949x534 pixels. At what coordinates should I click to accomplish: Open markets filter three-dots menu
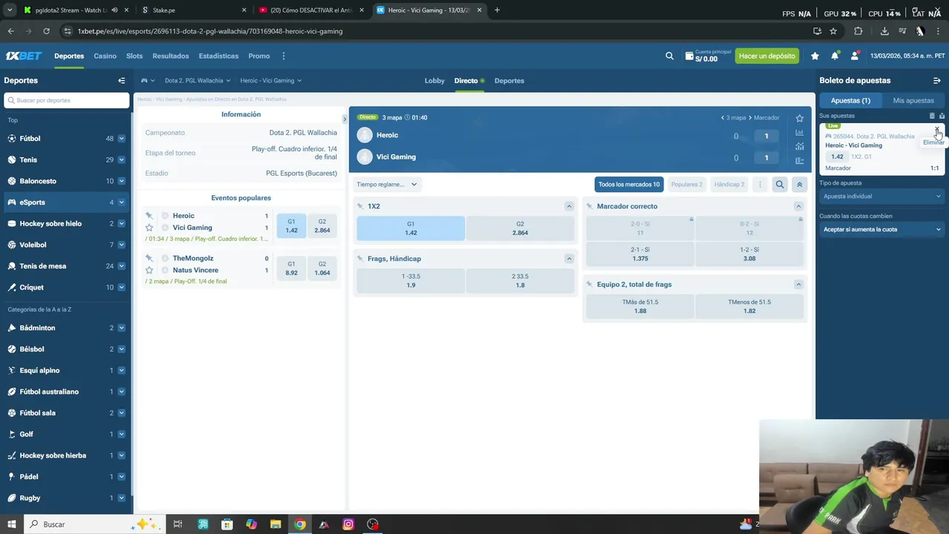coord(758,185)
